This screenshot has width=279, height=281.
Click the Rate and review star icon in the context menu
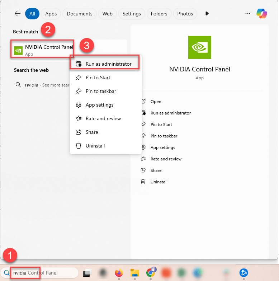79,118
